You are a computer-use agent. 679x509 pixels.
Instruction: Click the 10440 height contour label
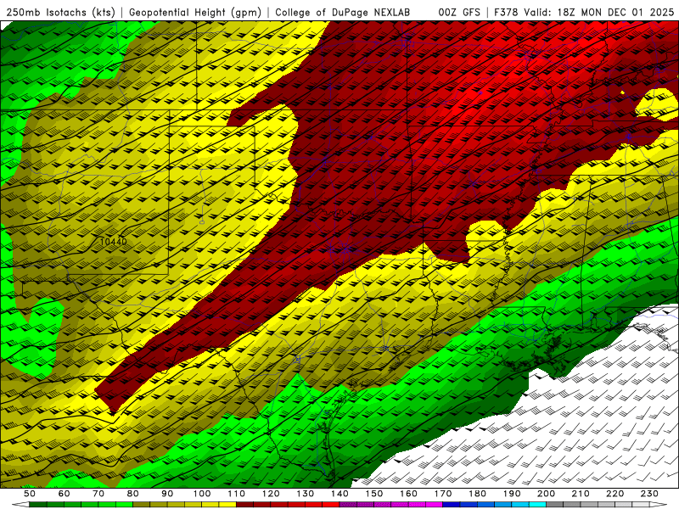click(113, 242)
